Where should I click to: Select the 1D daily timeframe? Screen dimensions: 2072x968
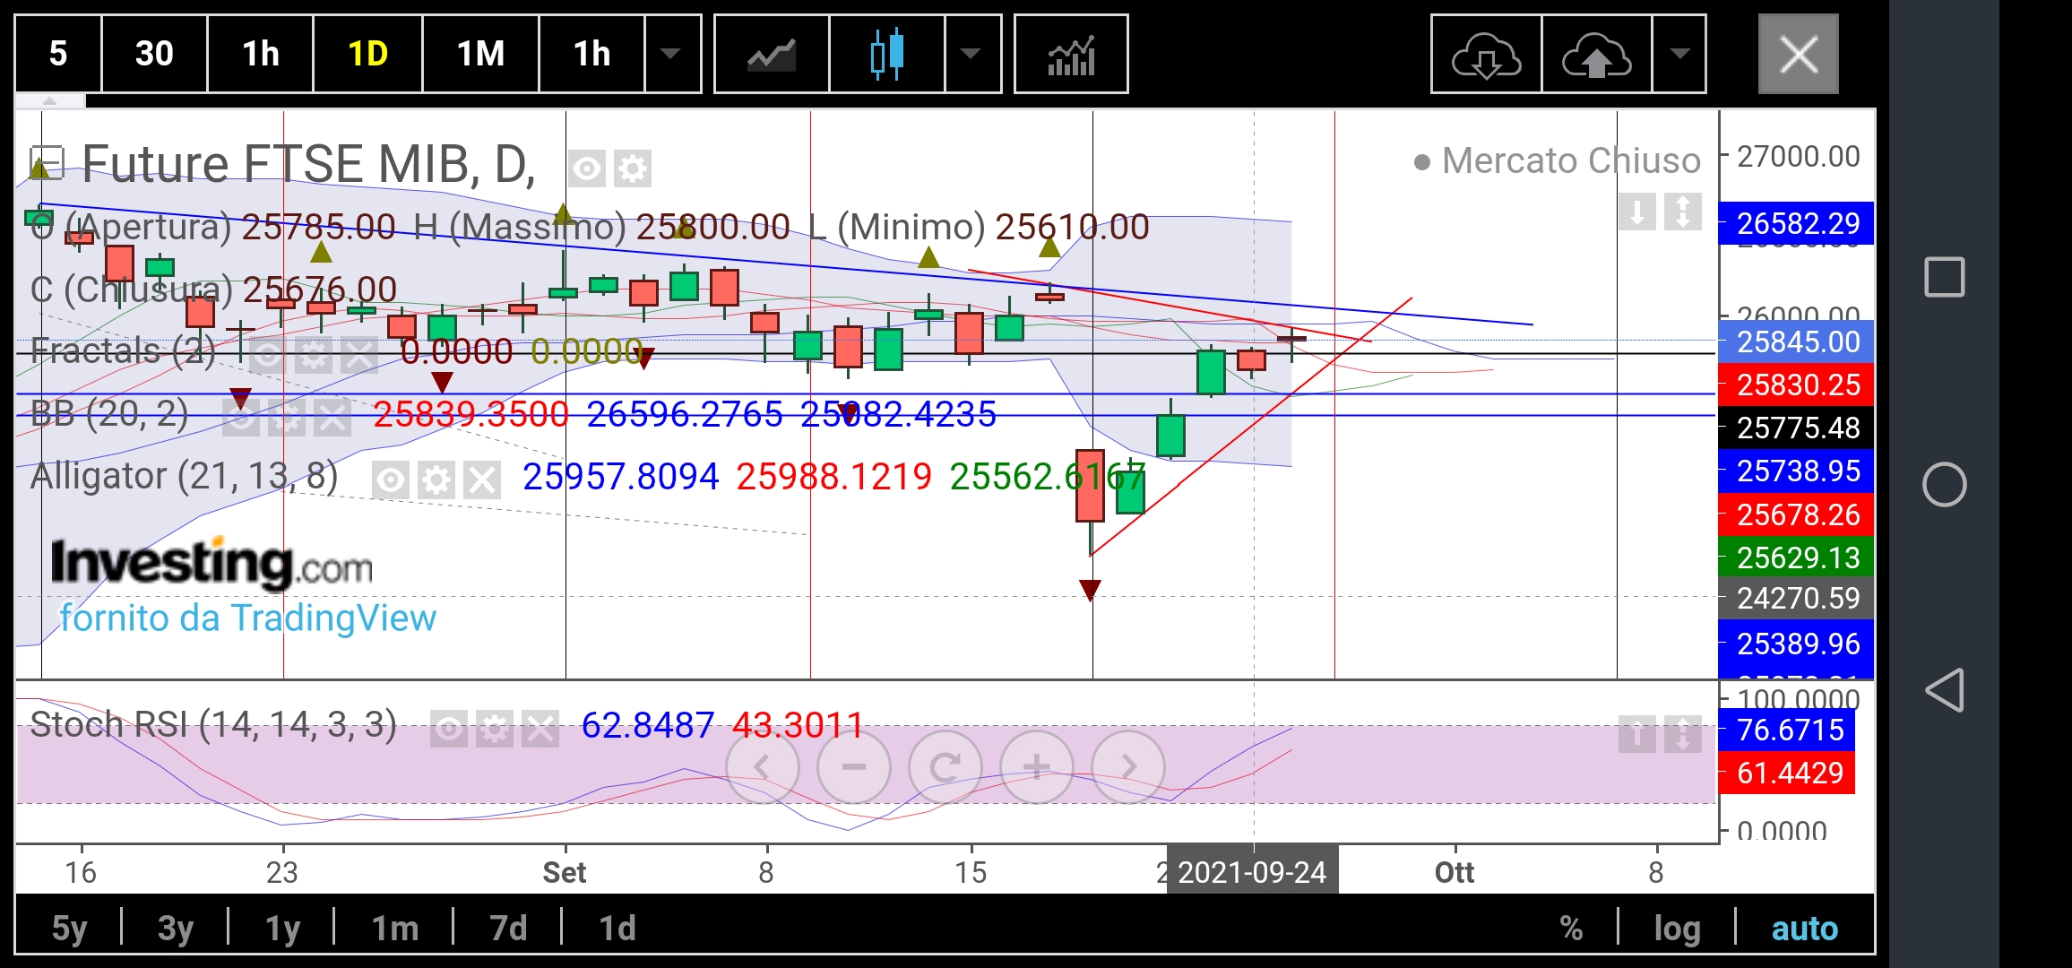click(367, 54)
